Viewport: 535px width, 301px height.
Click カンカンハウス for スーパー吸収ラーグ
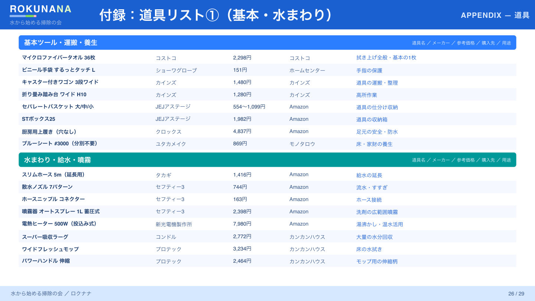coord(307,237)
